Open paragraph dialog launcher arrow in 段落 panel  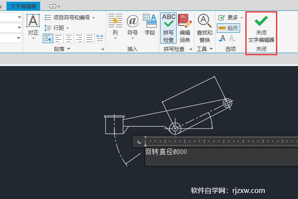pos(102,49)
